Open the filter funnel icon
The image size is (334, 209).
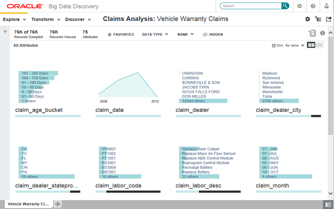click(5, 32)
